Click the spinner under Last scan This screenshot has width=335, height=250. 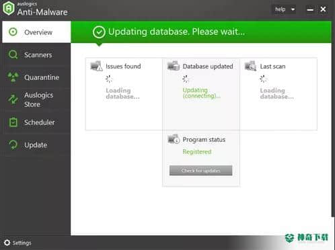263,79
